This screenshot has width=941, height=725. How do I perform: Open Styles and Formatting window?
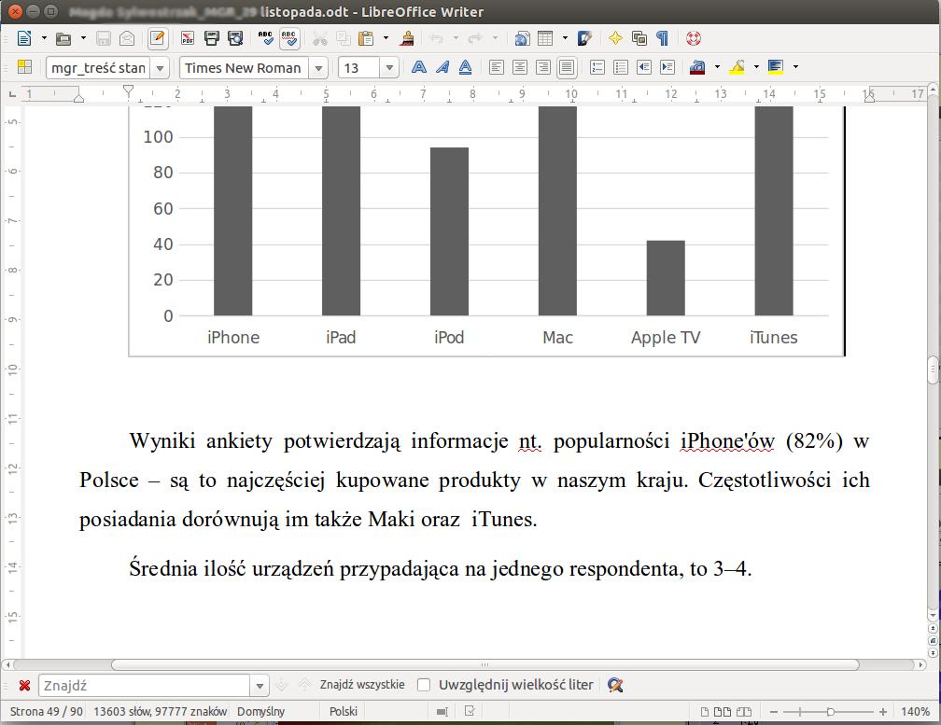[24, 67]
